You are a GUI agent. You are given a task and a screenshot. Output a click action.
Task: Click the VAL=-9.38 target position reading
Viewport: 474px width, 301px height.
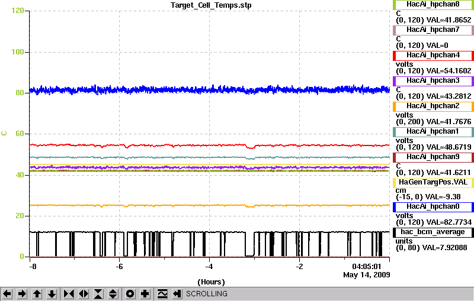(x=443, y=197)
